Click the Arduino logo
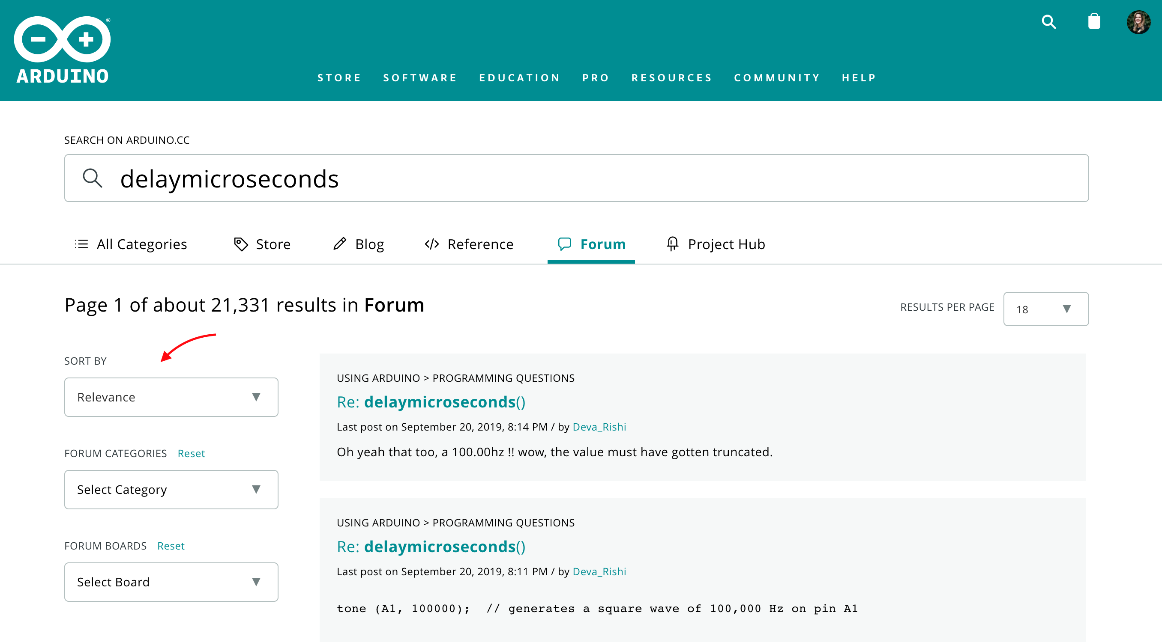The image size is (1162, 642). point(62,50)
